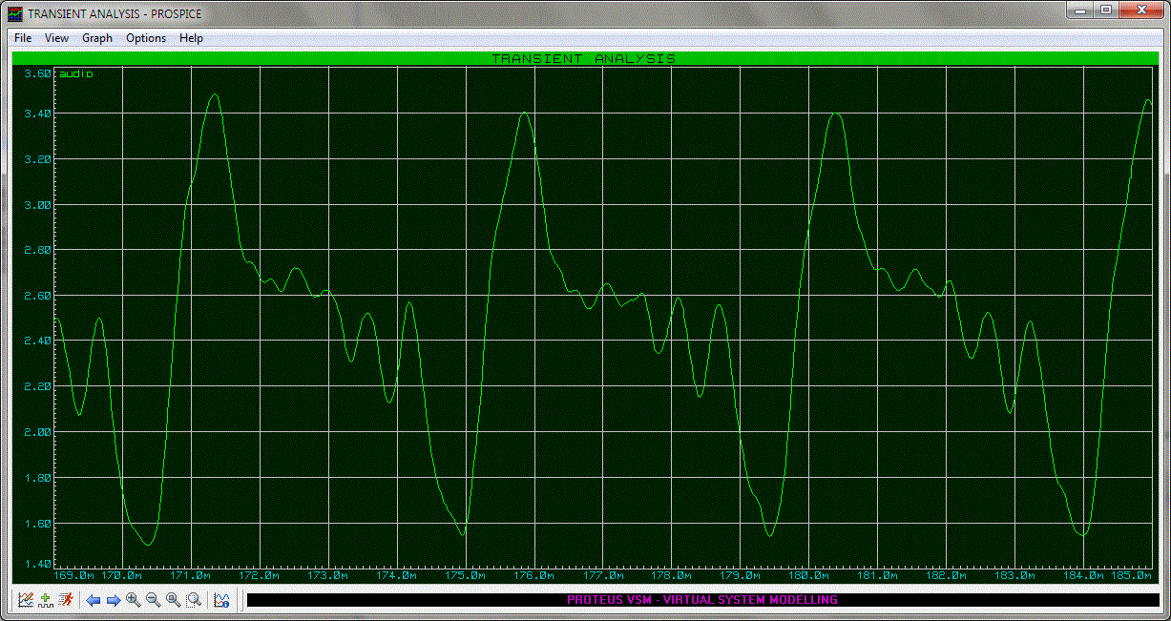Click the Proteus VSM status message bar

701,600
